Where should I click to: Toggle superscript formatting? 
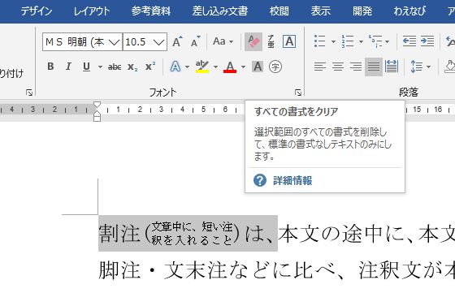coord(150,67)
